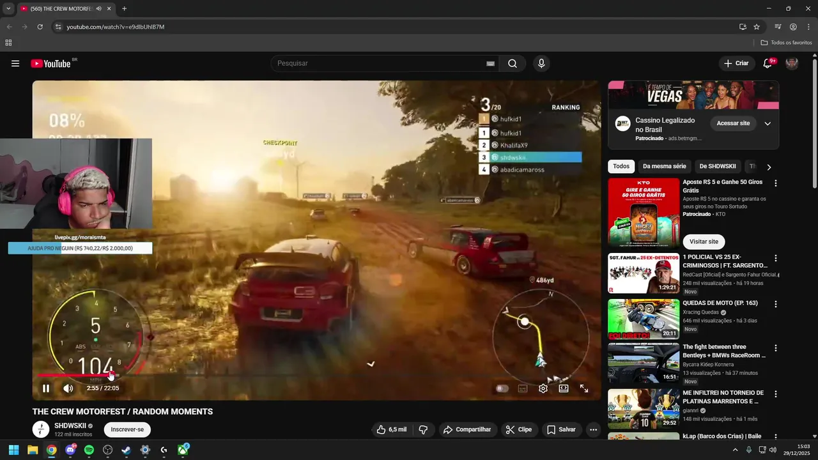Screen dimensions: 818x460
Task: Go to the YouTube home logo
Action: pos(51,63)
